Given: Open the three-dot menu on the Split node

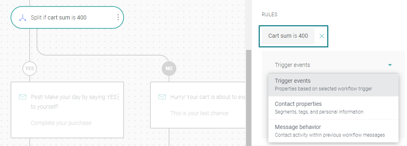Looking at the screenshot, I should coord(118,17).
